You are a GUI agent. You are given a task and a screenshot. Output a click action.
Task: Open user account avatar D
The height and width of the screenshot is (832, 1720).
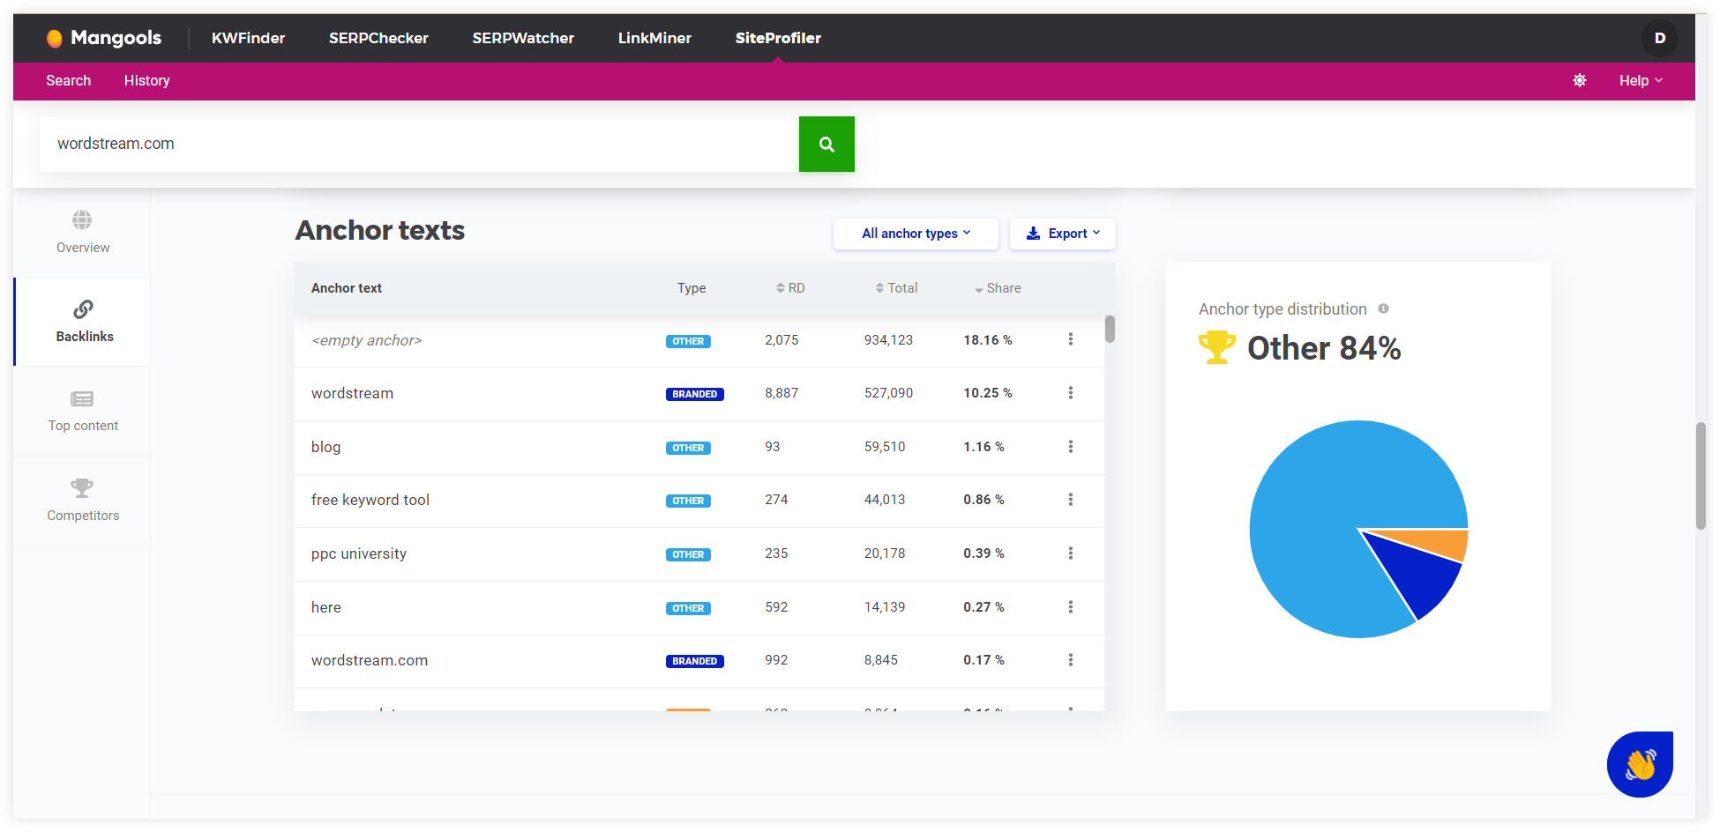tap(1659, 38)
